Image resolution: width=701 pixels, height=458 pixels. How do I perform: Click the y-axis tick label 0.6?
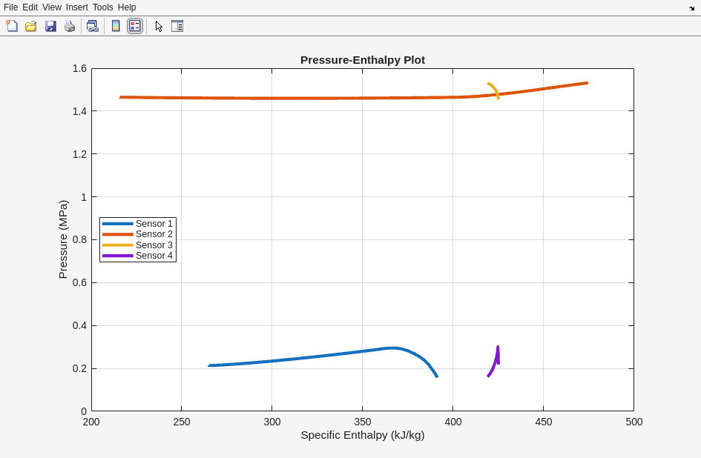[79, 282]
